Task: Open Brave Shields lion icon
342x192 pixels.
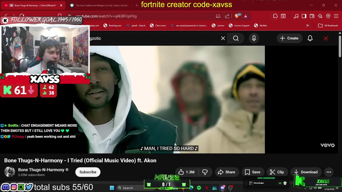Action: [237, 16]
